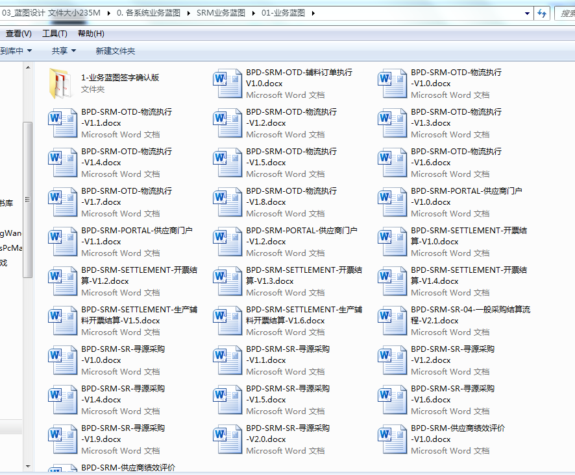Expand the arrow after the 01-业务蓝图 breadcrumb
575x475 pixels.
click(x=313, y=13)
